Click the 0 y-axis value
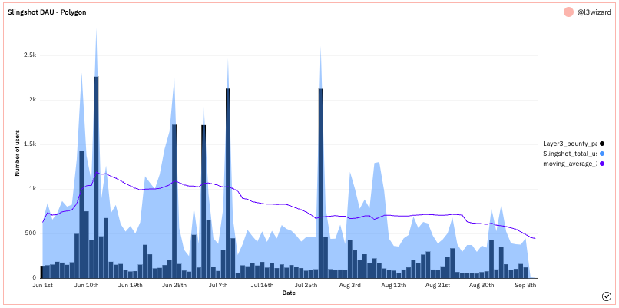The width and height of the screenshot is (619, 308). pyautogui.click(x=35, y=278)
